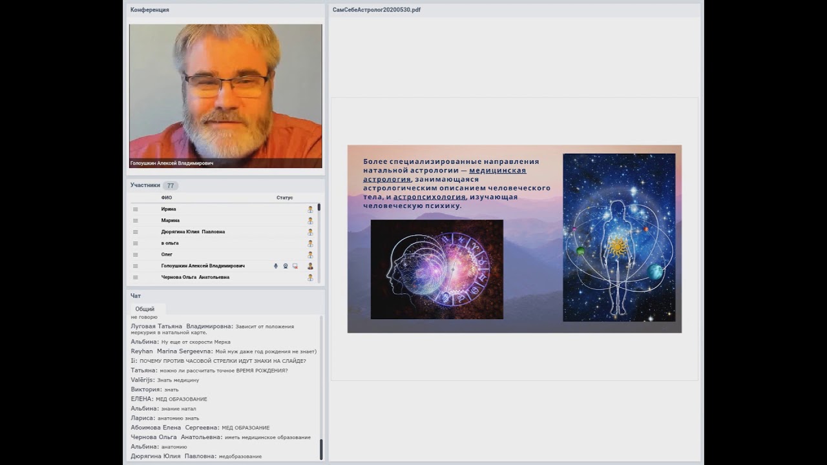Click the avatar icon in в ольга row

click(310, 243)
